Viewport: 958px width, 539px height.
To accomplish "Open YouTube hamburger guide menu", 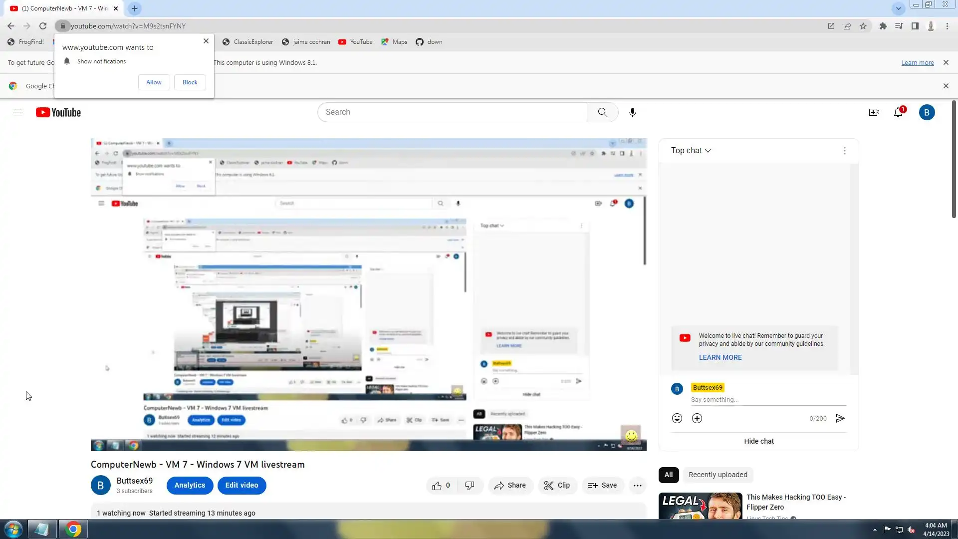I will (x=18, y=112).
